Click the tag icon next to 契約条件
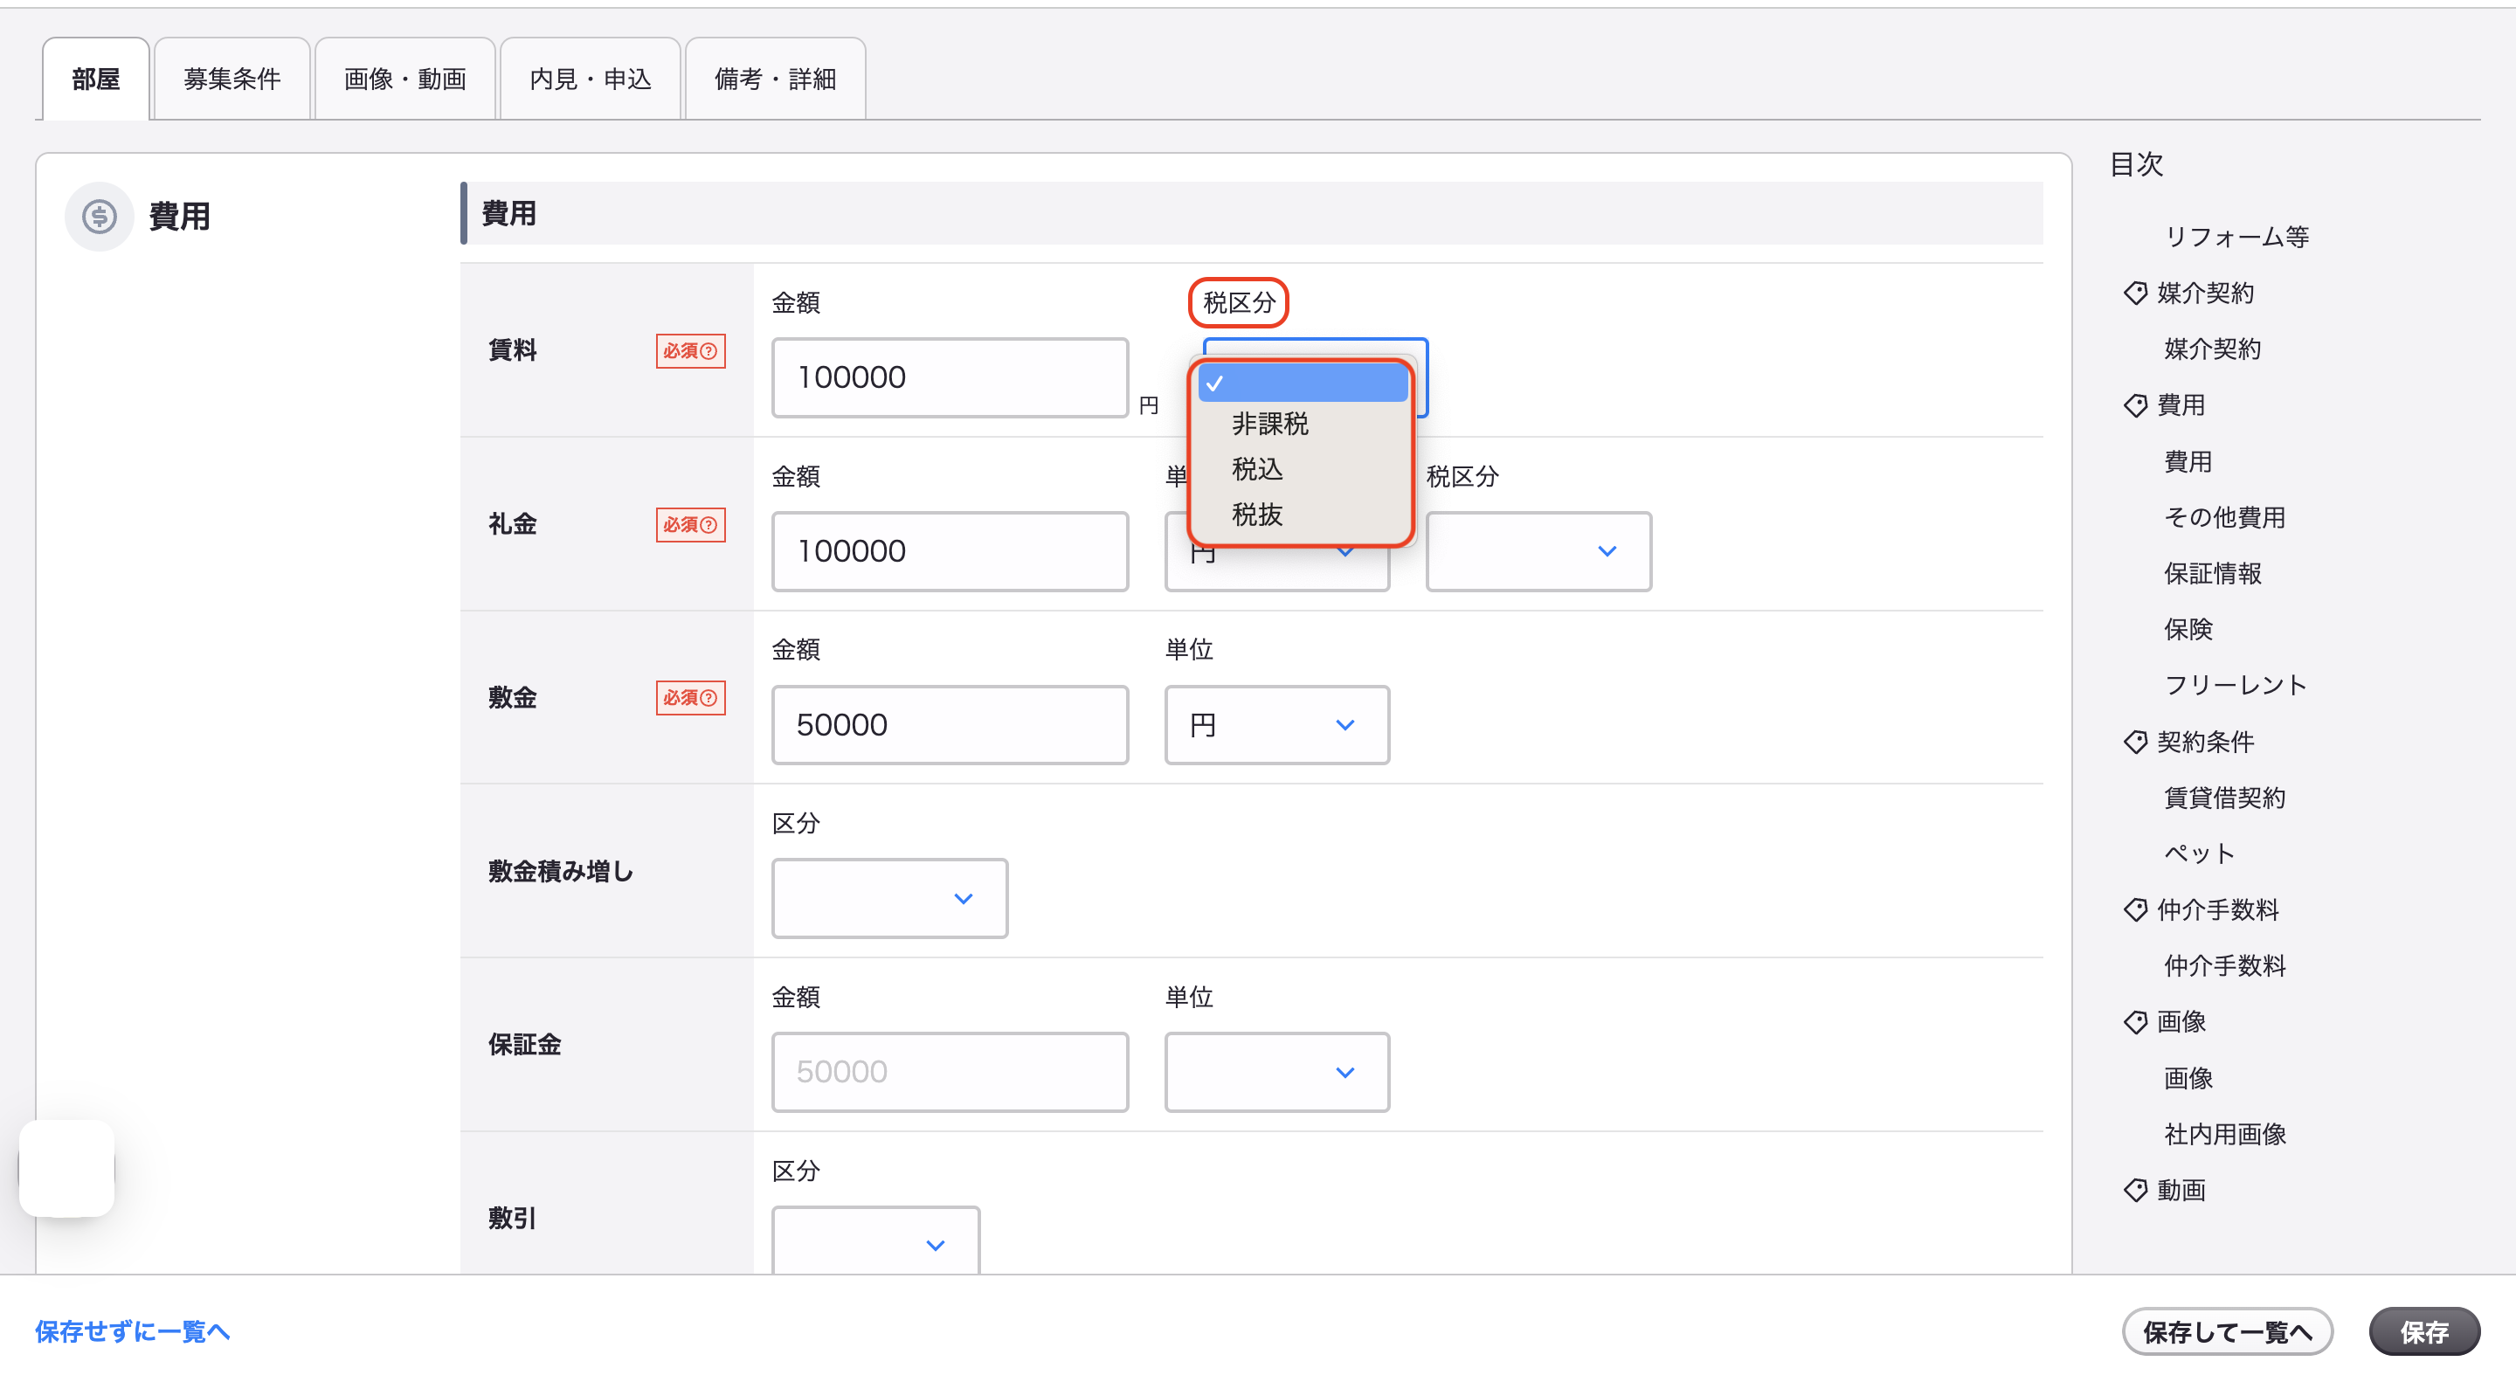 click(2135, 743)
